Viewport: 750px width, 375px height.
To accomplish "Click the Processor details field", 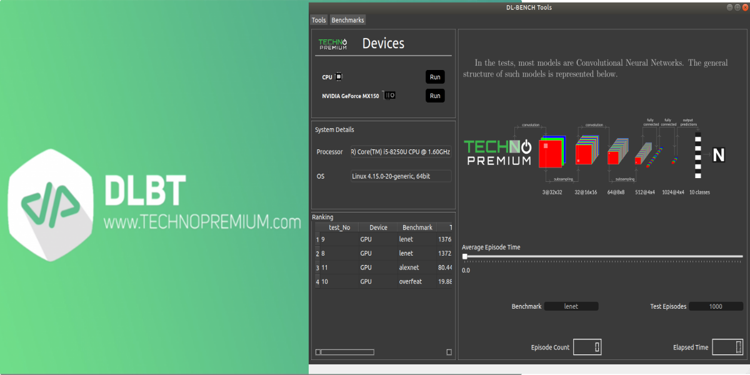I will click(400, 152).
